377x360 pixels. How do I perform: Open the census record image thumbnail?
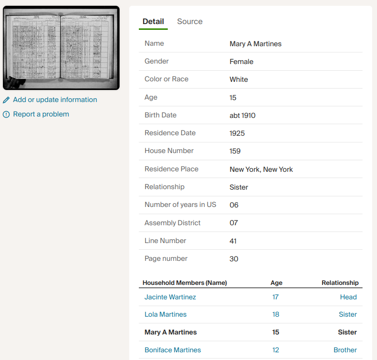tap(61, 48)
